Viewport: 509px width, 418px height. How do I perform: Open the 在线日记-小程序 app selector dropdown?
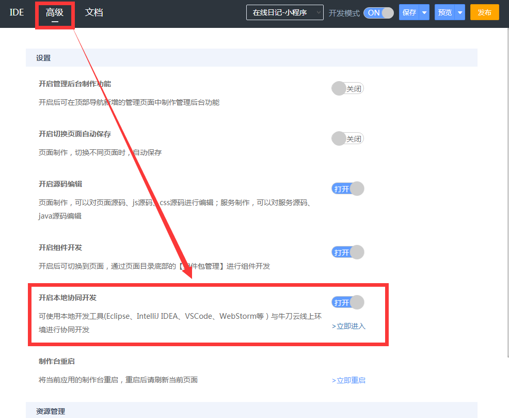tap(284, 12)
